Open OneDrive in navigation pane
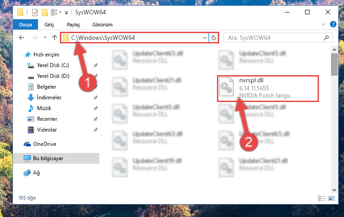Image resolution: width=344 pixels, height=217 pixels. (x=45, y=144)
